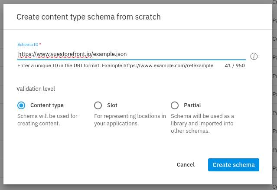Place cursor at 'example.json' in Schema ID
Image resolution: width=277 pixels, height=190 pixels.
pyautogui.click(x=110, y=54)
